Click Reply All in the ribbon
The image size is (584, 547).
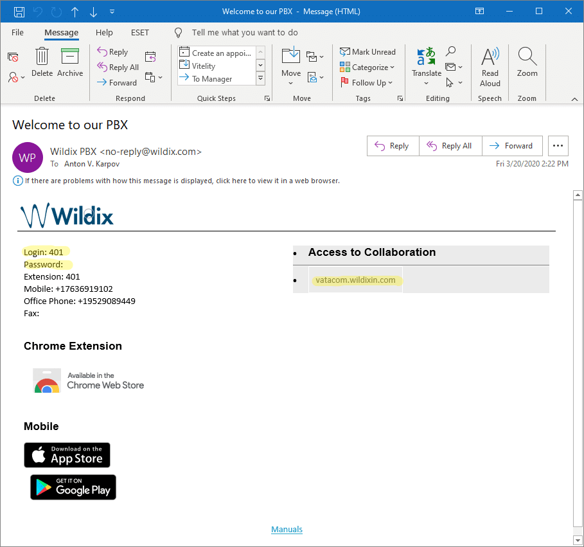[118, 67]
